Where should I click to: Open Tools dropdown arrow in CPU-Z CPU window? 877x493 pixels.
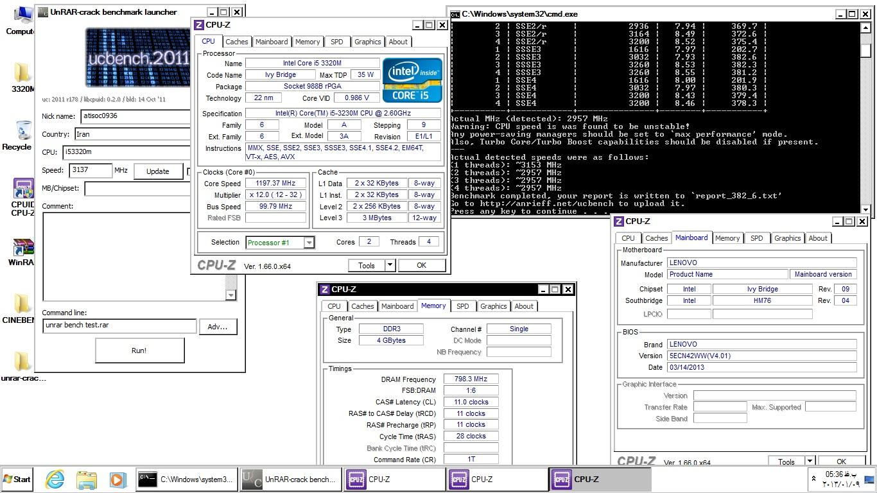pos(390,265)
